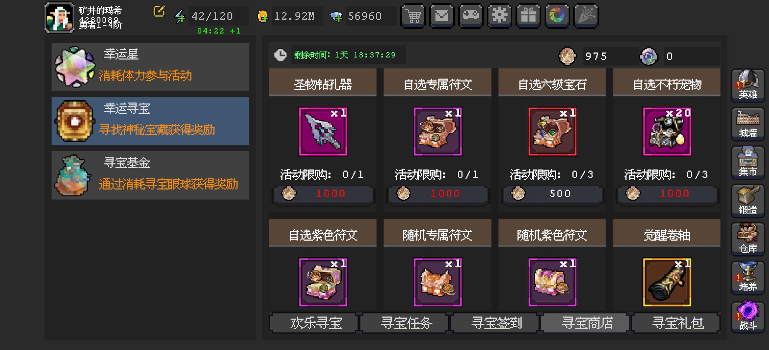Edit player name with pencil icon

[159, 11]
